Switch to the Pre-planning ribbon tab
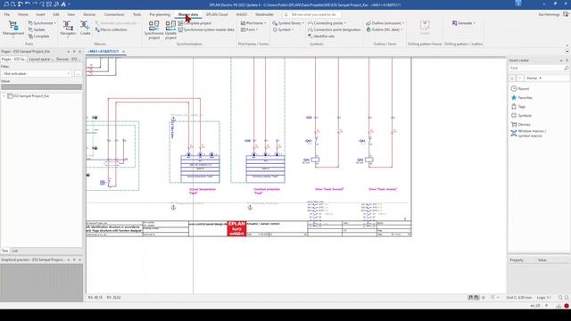The image size is (571, 321). tap(160, 14)
